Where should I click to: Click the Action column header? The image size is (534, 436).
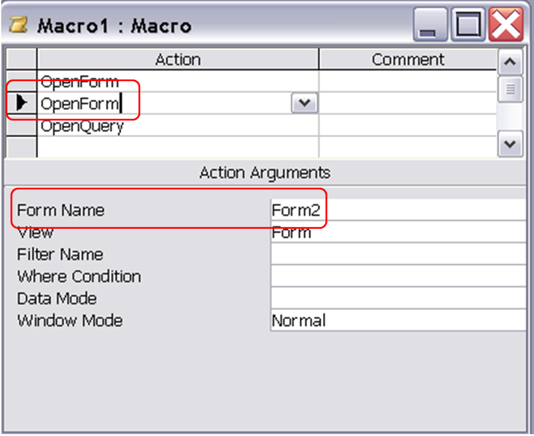point(178,59)
